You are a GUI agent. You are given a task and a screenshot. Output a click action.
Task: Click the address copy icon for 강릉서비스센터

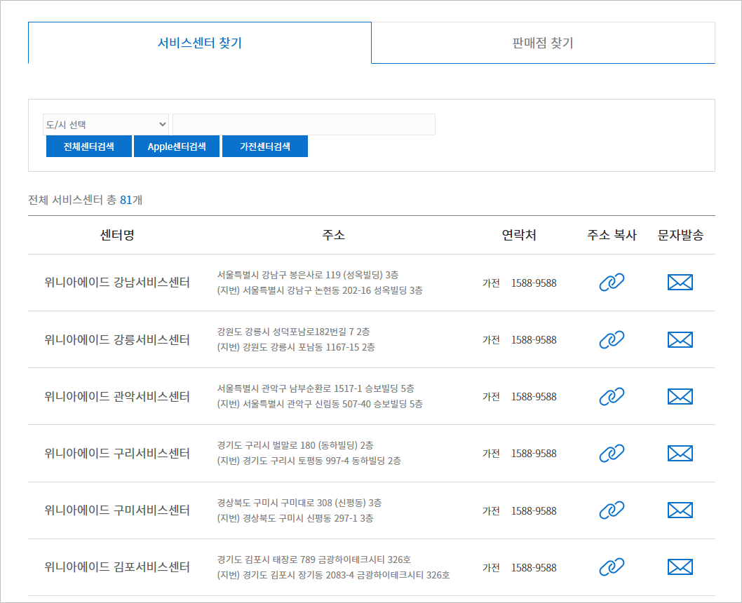[612, 339]
